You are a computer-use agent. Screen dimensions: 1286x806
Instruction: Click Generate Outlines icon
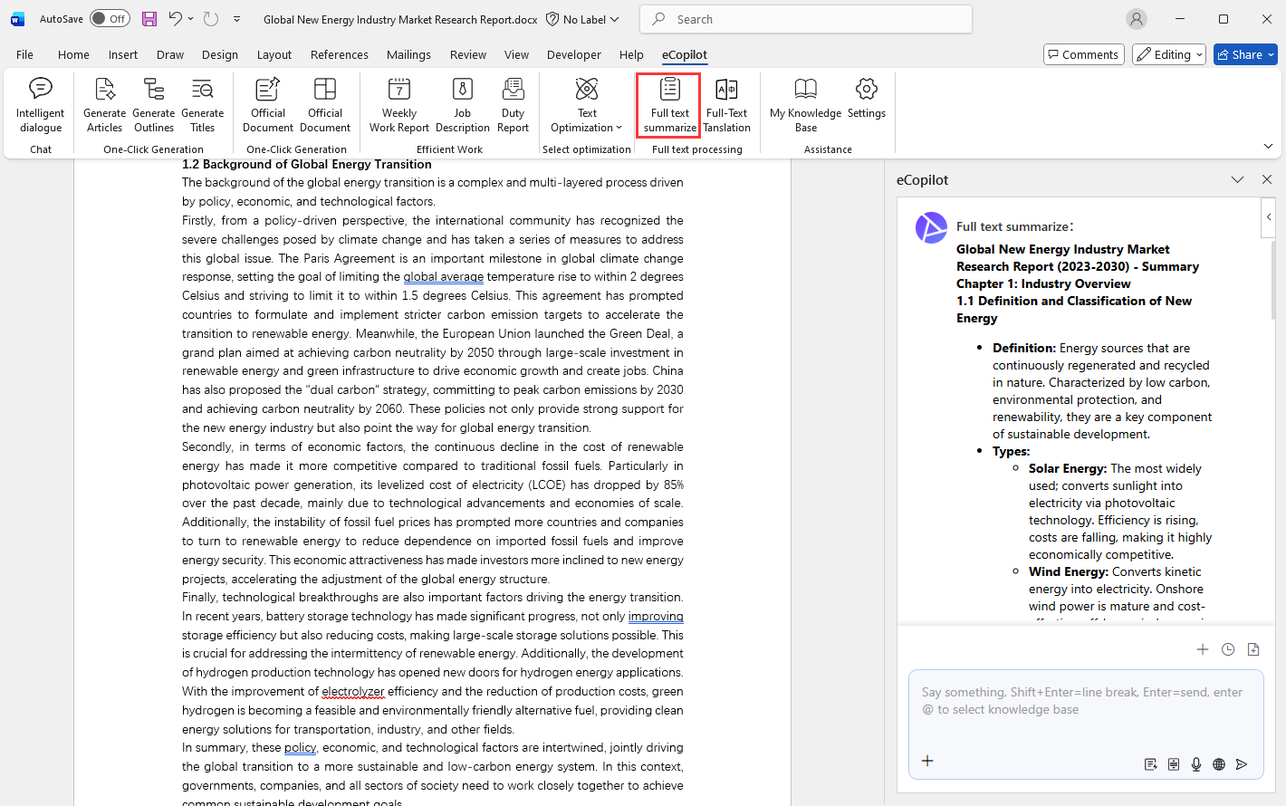(x=153, y=103)
